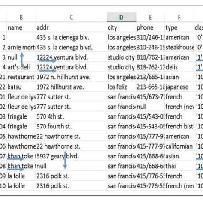Select the '570 fourth st.' address cell
The width and height of the screenshot is (203, 203).
coord(71,126)
